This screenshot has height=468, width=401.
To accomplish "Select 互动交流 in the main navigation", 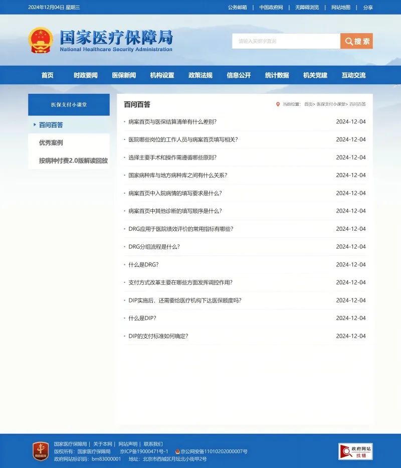I will pyautogui.click(x=353, y=75).
